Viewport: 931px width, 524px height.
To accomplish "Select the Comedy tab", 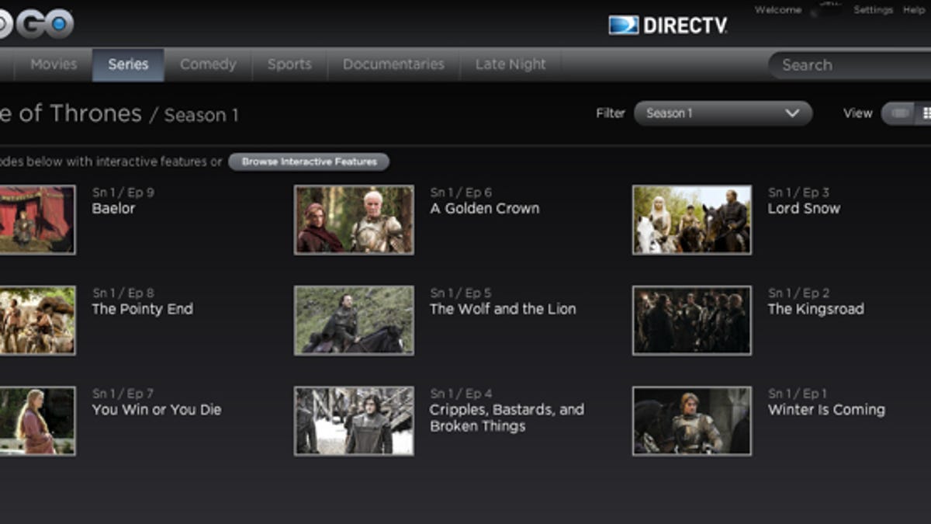I will pos(208,64).
